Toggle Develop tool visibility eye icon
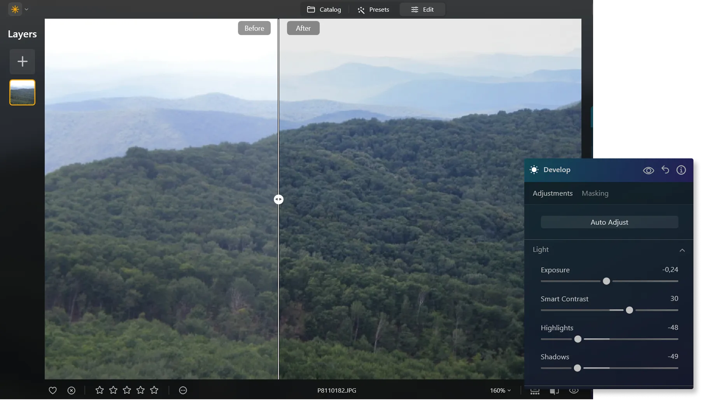This screenshot has width=702, height=400. pos(648,170)
